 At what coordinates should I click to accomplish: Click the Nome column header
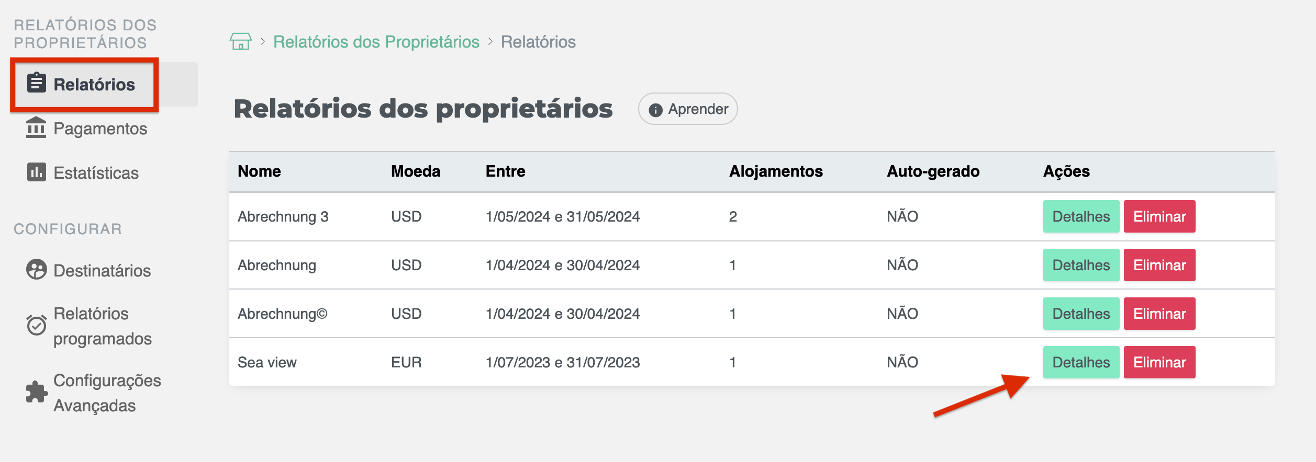(259, 171)
